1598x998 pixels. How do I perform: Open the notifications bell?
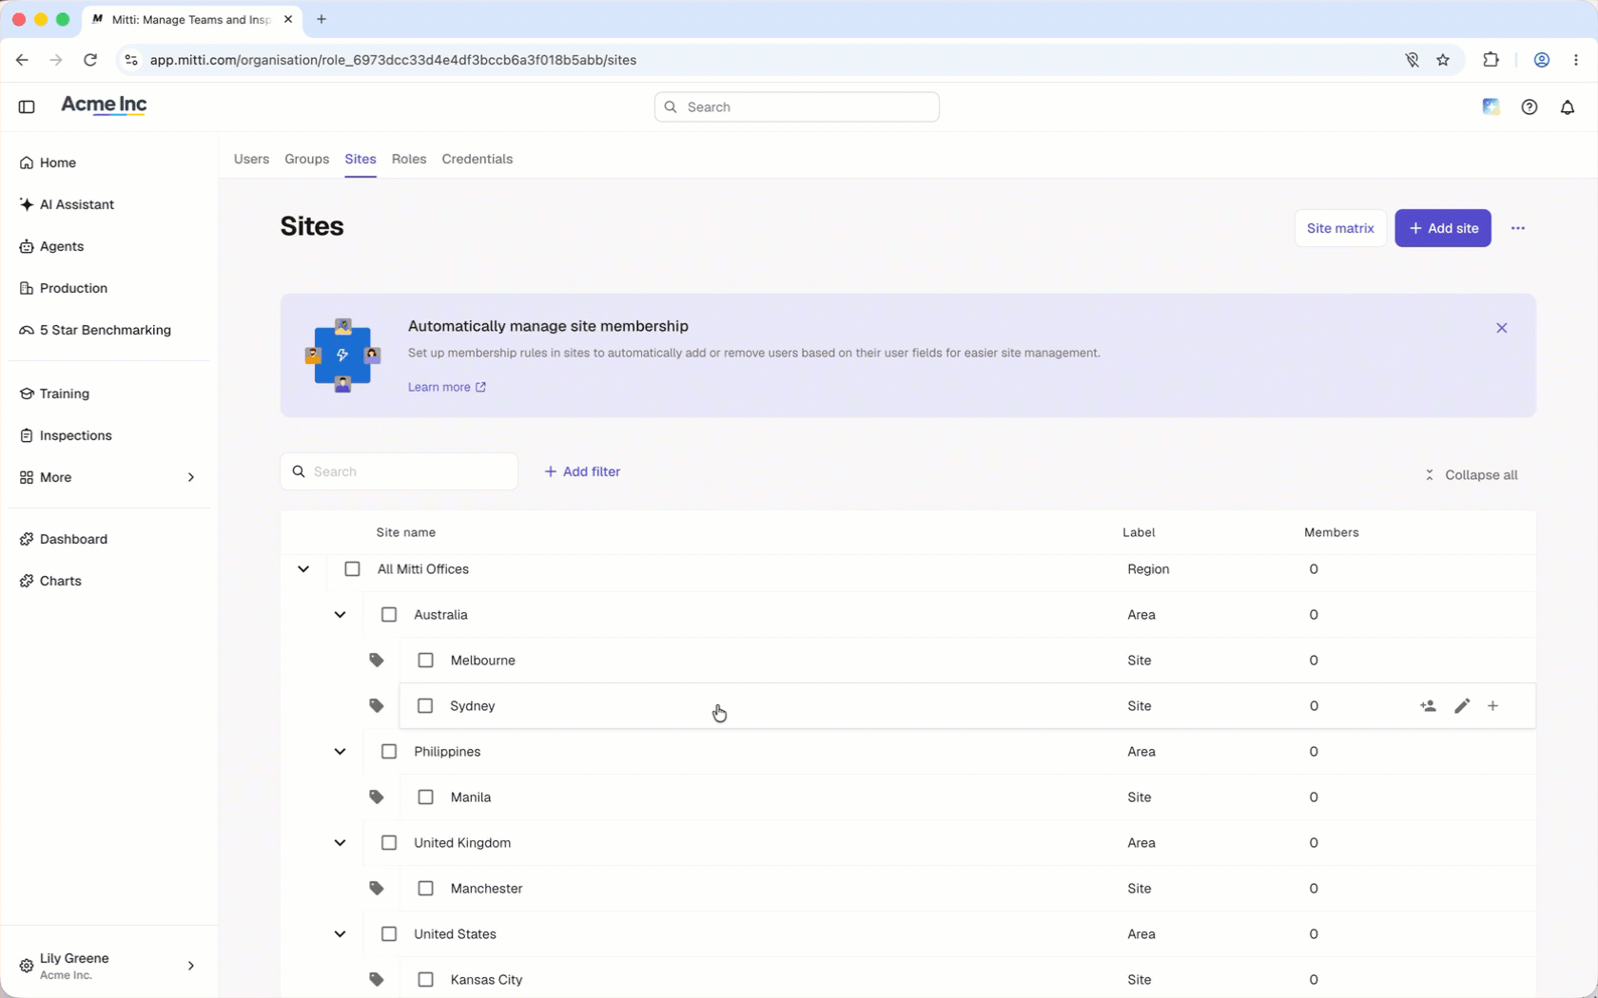pos(1568,107)
